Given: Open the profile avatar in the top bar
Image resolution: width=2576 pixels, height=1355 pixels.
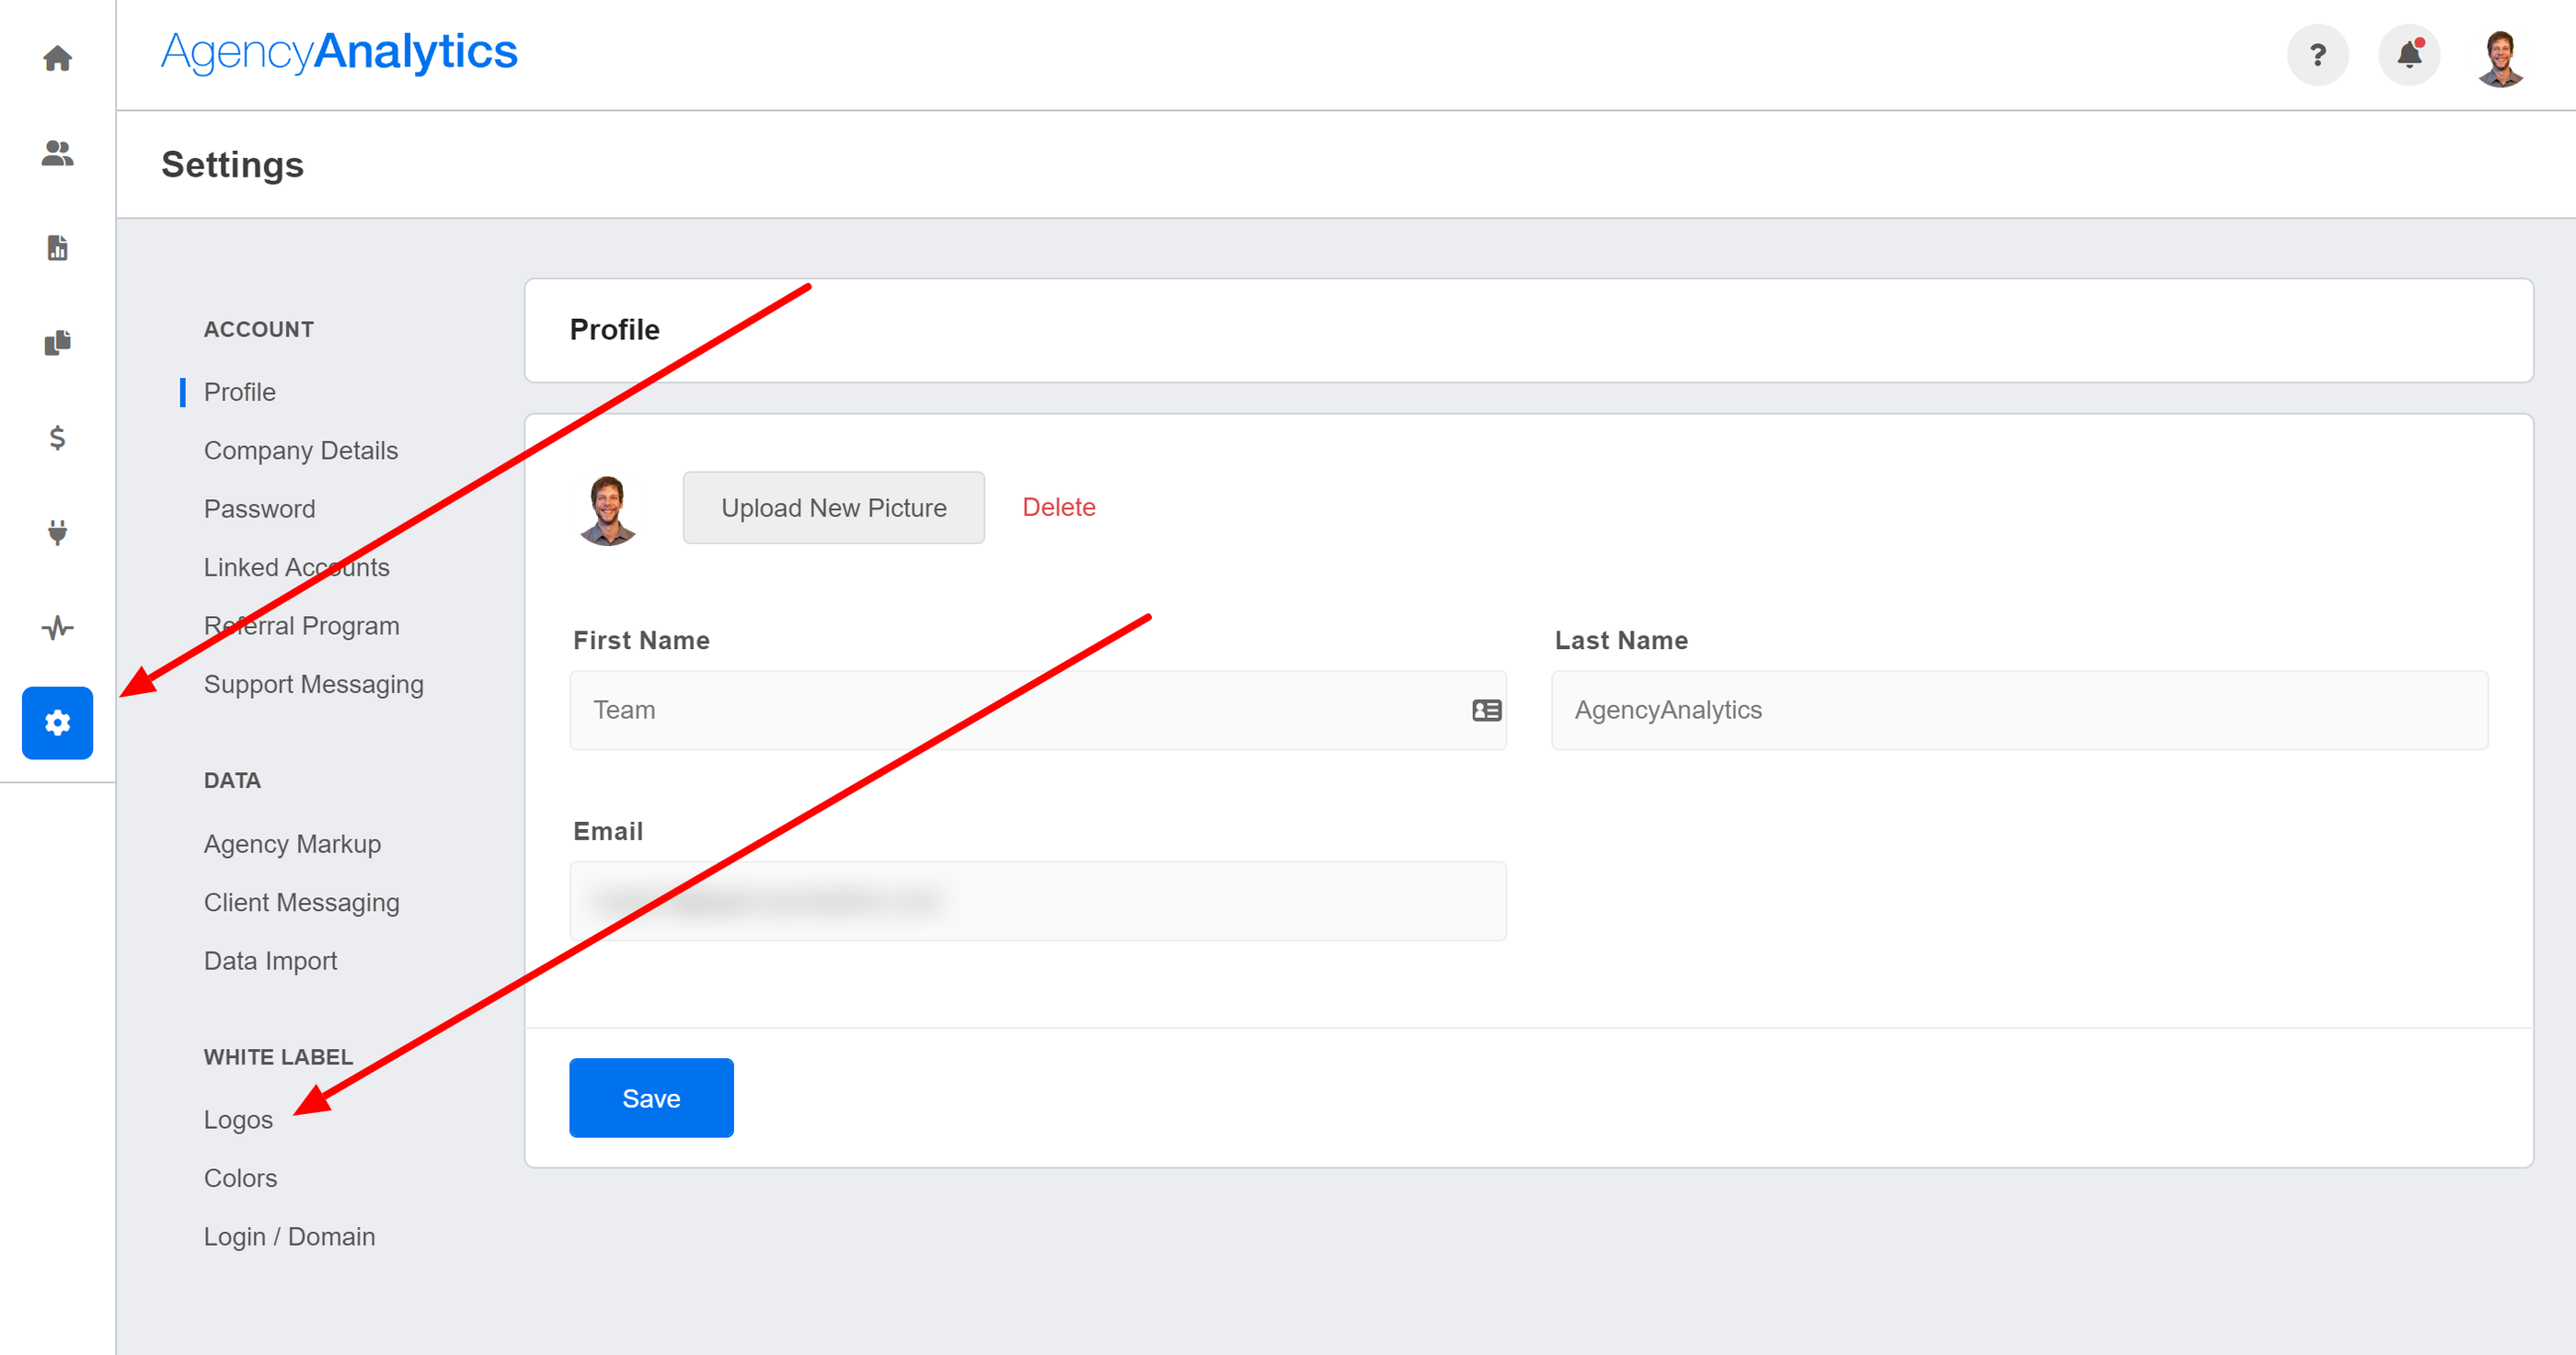Looking at the screenshot, I should click(x=2500, y=55).
